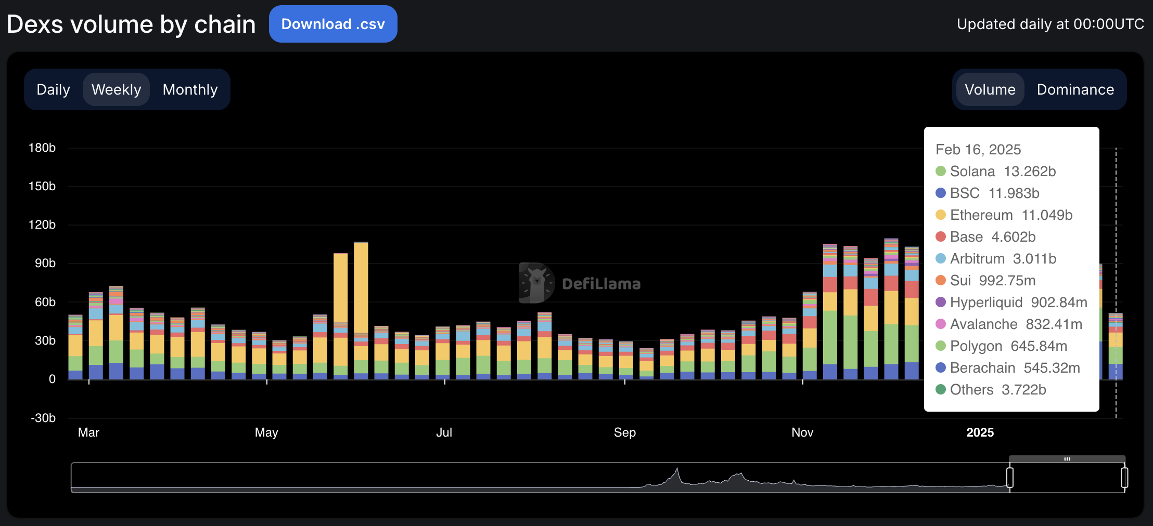Select the Weekly interval option

pyautogui.click(x=116, y=89)
